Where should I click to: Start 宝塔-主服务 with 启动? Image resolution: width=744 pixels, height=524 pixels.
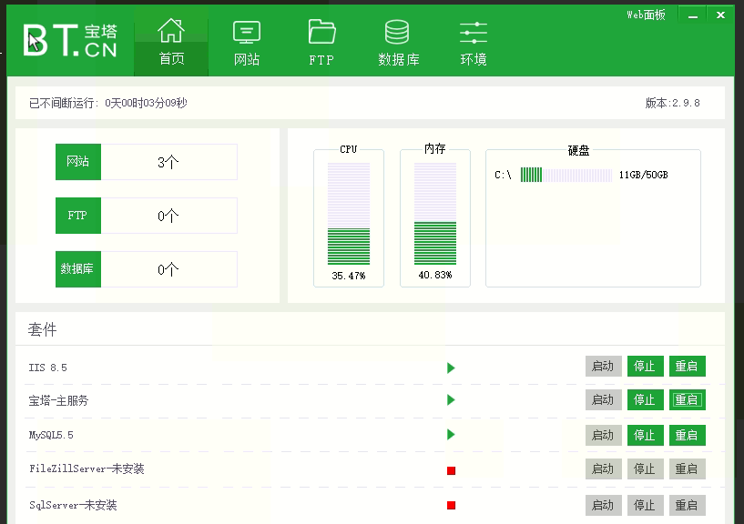tap(603, 399)
